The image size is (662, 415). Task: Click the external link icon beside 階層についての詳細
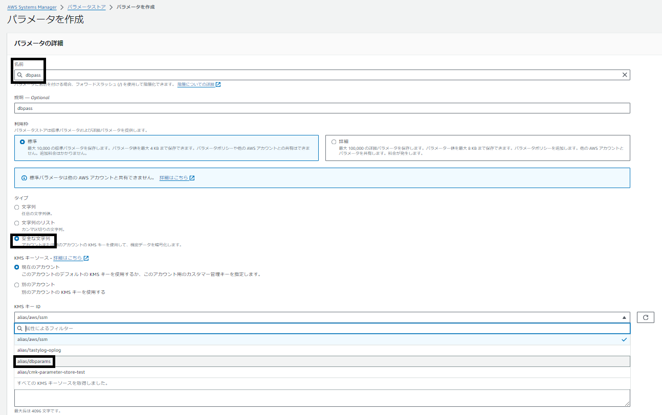218,84
